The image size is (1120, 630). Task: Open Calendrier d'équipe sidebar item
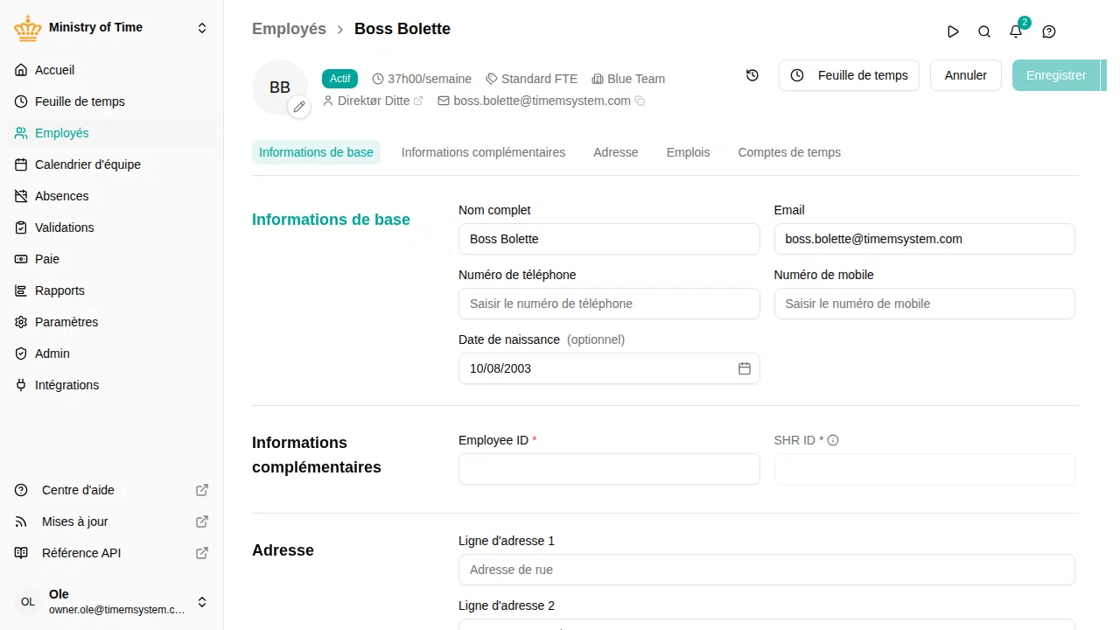(112, 164)
